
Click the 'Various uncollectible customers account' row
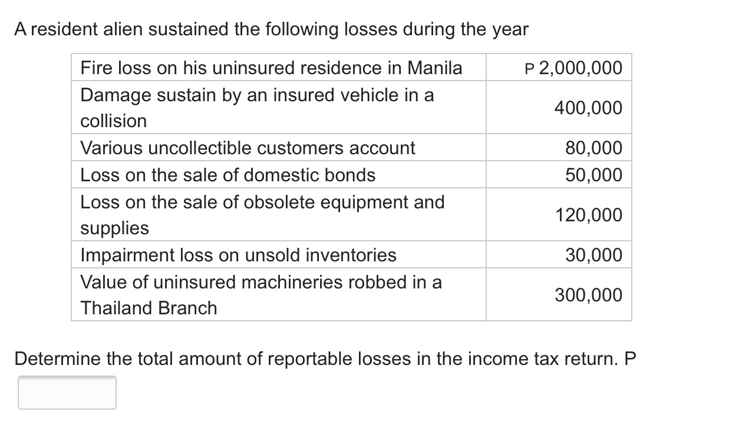248,148
